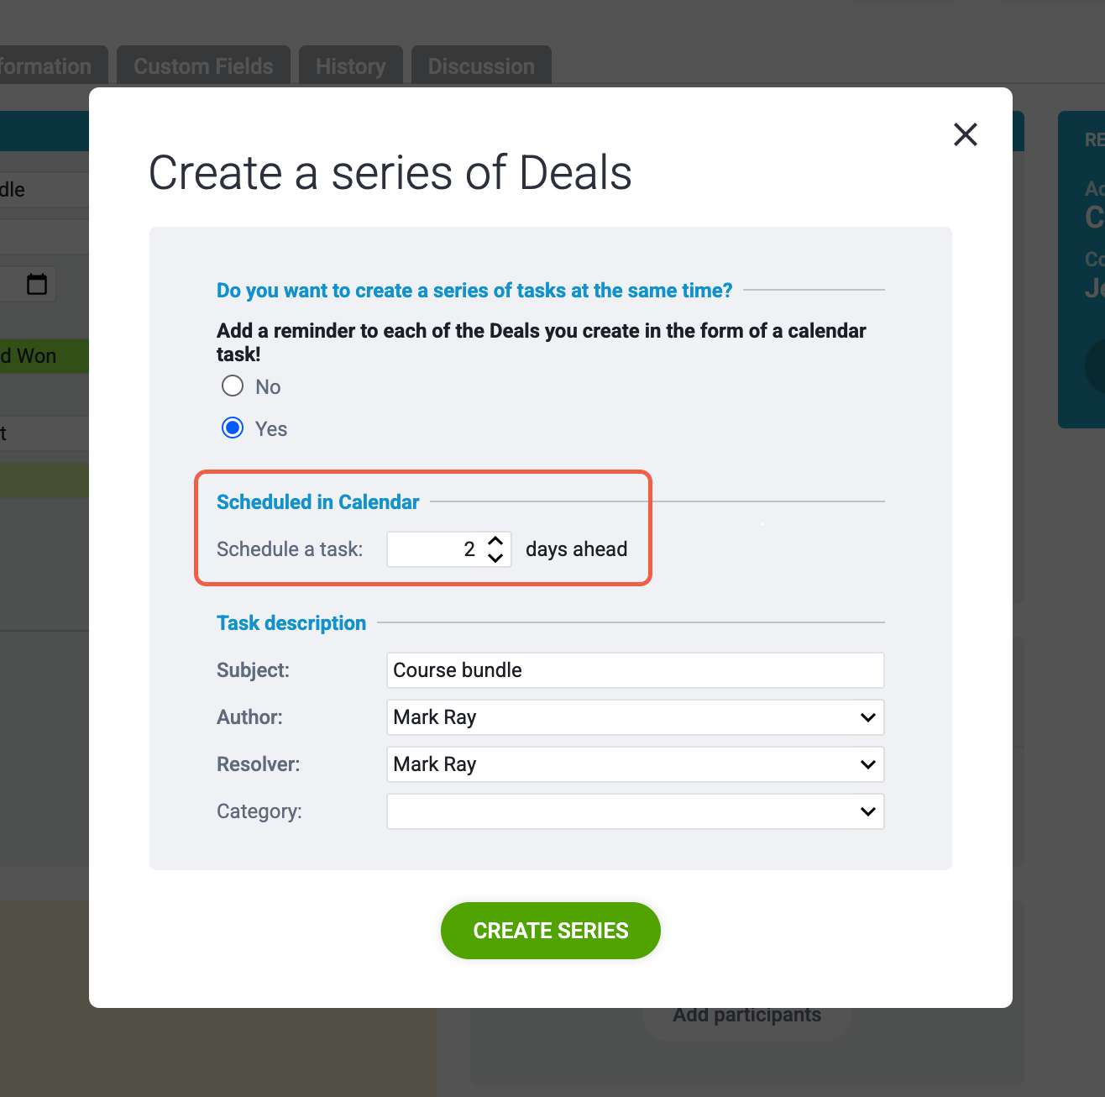Open the Resolver dropdown
Viewport: 1105px width, 1097px height.
[635, 764]
